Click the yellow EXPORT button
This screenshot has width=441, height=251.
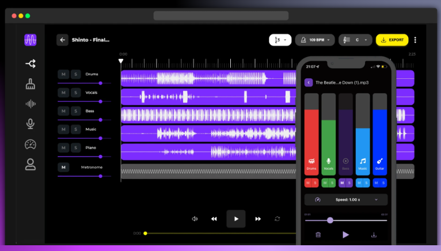[x=392, y=40]
